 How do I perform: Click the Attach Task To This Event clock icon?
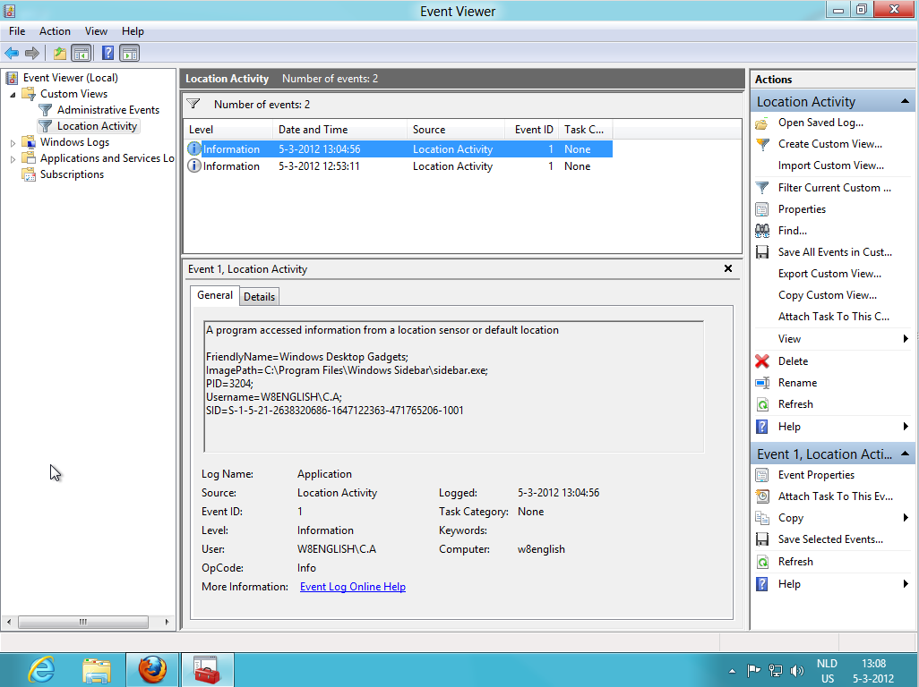pyautogui.click(x=762, y=496)
